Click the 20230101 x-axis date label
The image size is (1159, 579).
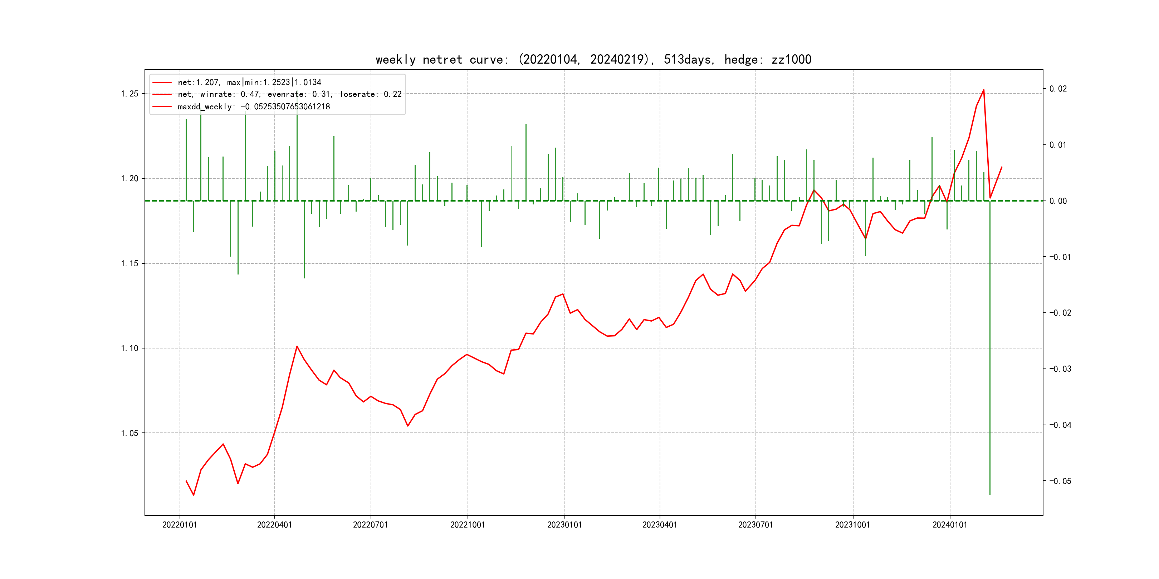tap(564, 525)
